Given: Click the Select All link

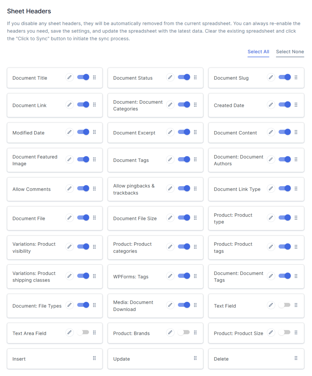Looking at the screenshot, I should click(x=258, y=52).
